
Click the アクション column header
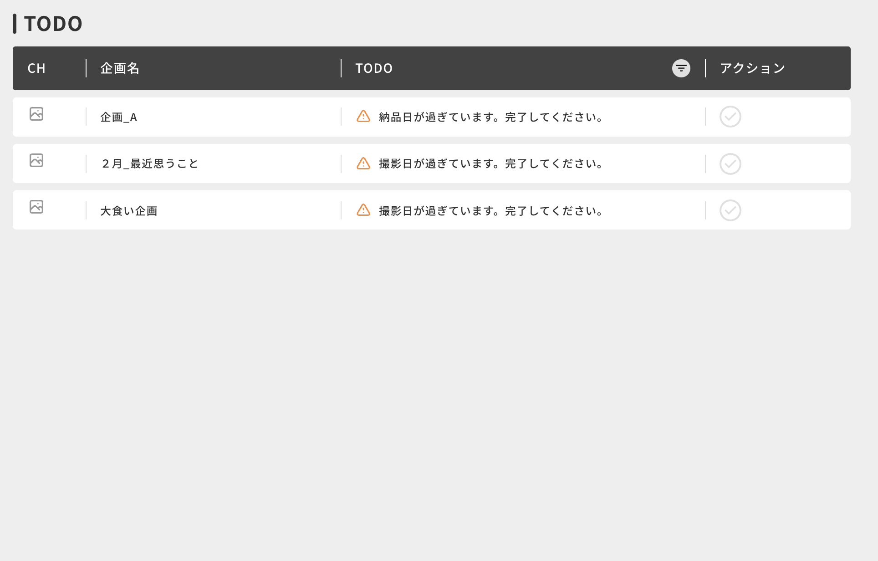752,68
